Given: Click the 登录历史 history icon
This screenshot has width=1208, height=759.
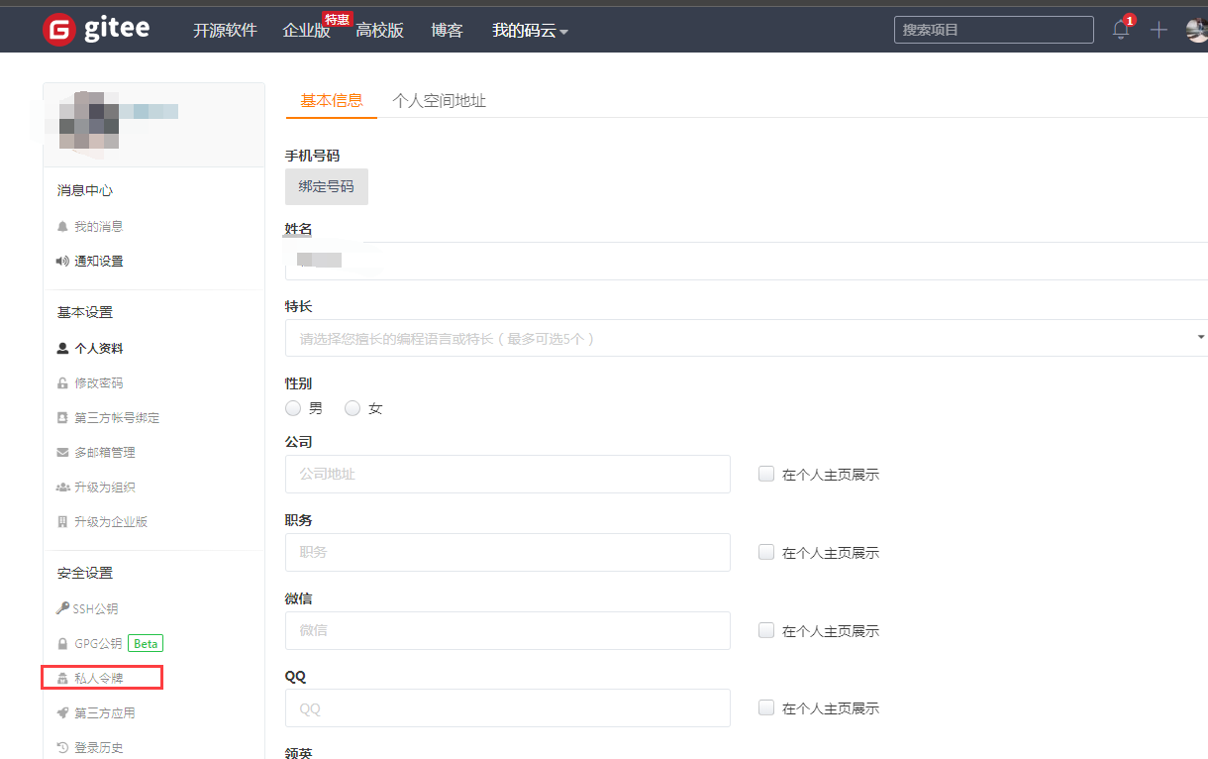Looking at the screenshot, I should pos(62,747).
